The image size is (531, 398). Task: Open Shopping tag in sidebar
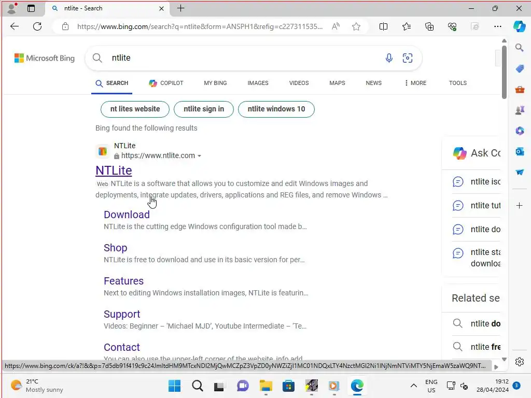click(x=520, y=69)
